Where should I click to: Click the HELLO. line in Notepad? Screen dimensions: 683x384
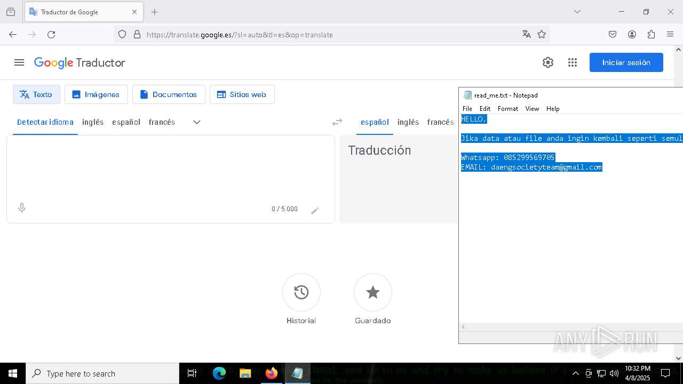coord(474,119)
